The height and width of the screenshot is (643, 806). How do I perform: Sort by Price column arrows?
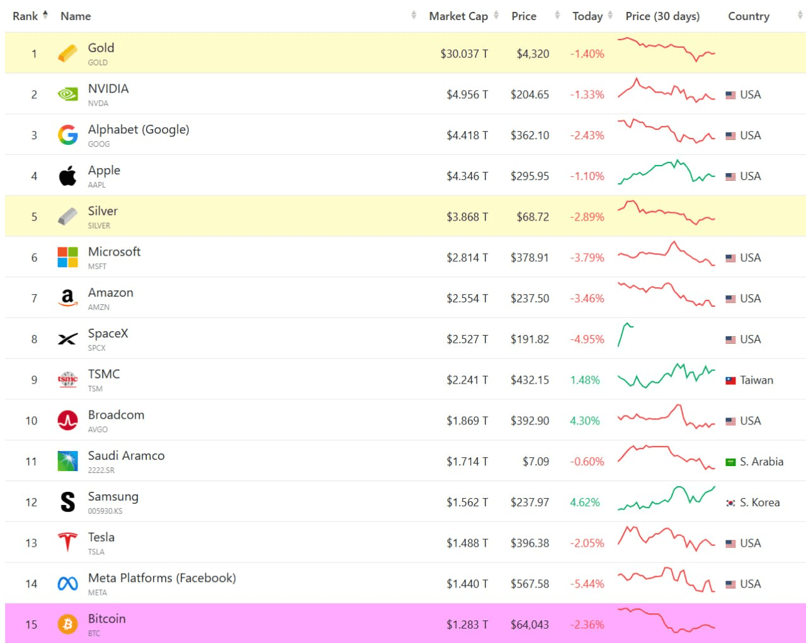(x=557, y=15)
